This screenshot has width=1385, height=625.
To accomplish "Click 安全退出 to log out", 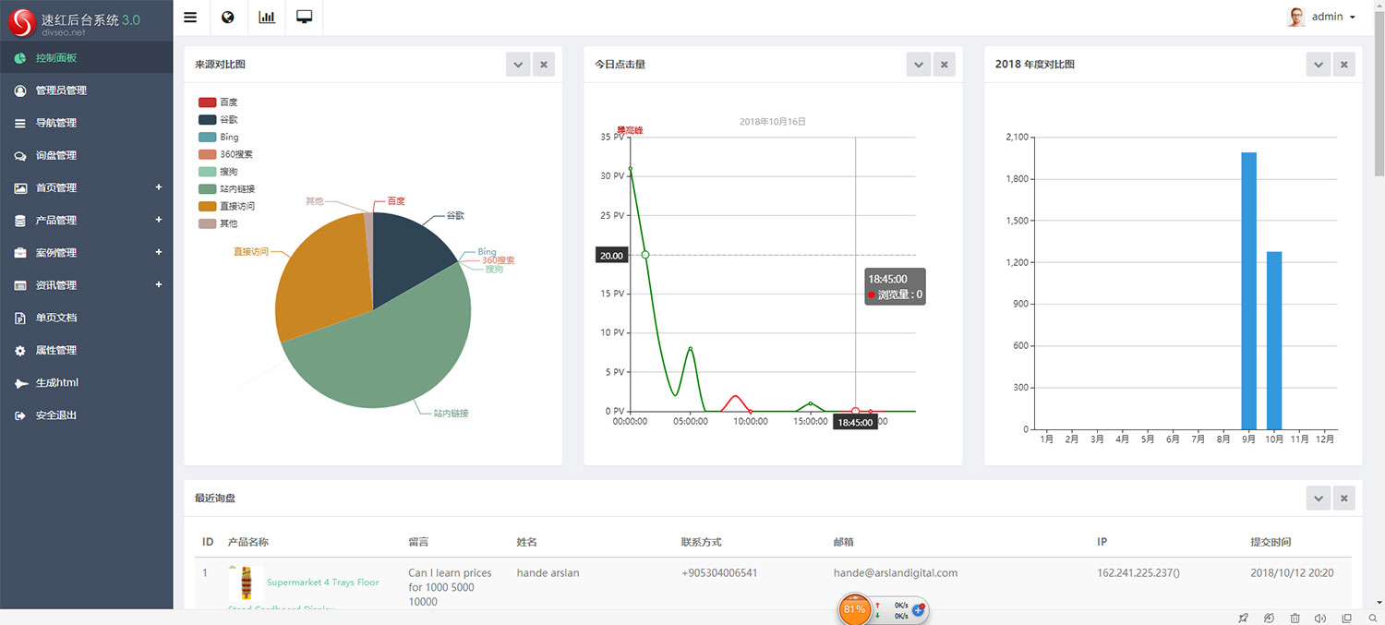I will [56, 415].
